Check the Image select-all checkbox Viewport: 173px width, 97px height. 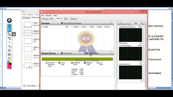[42, 27]
